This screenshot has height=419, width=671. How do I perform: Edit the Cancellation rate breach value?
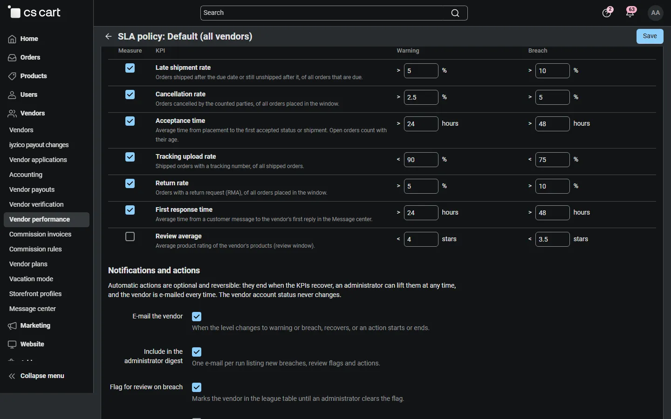[x=553, y=97]
